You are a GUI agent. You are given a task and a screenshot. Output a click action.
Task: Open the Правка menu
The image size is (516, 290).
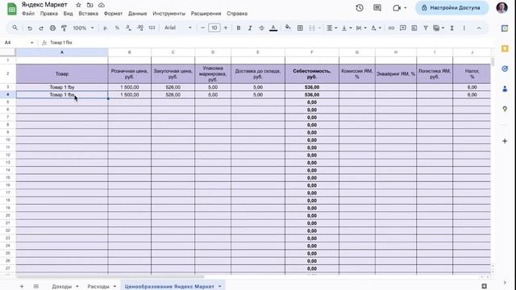49,14
